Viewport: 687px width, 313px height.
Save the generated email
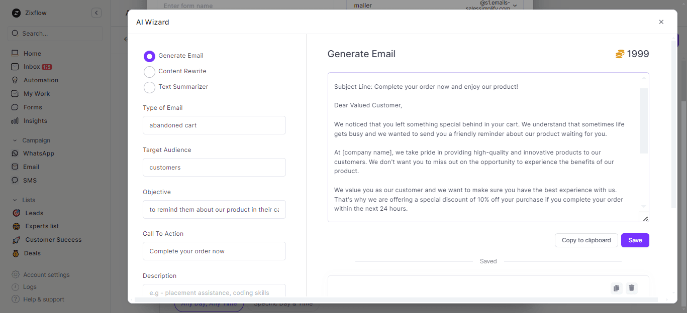(635, 240)
